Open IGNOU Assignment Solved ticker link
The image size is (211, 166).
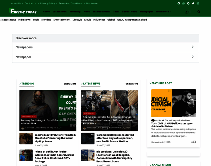(132, 20)
